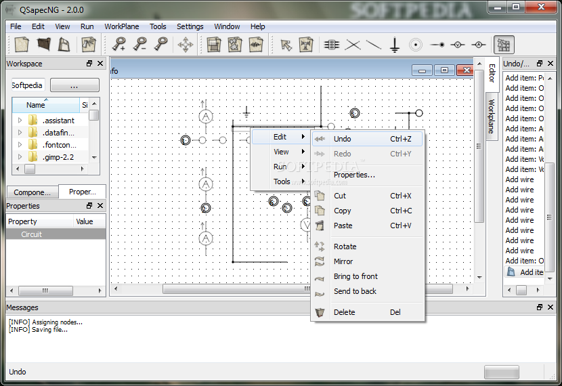Click the New file toolbar icon
The width and height of the screenshot is (562, 386).
click(x=22, y=45)
